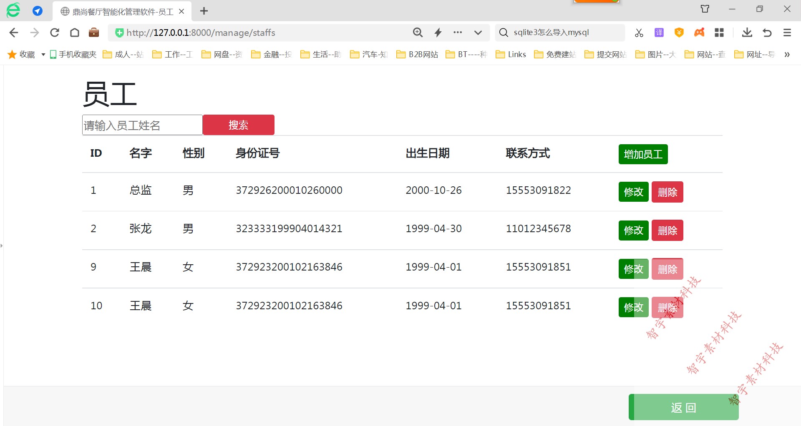801x426 pixels.
Task: Click the blue compass icon beside the tab
Action: 38,11
